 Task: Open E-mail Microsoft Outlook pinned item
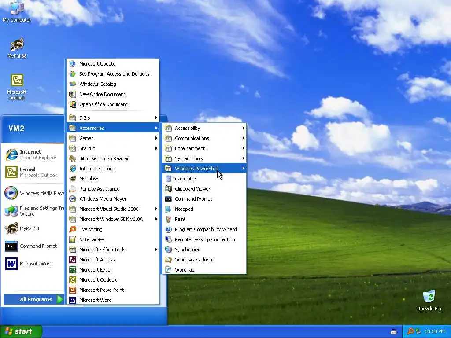[x=33, y=172]
